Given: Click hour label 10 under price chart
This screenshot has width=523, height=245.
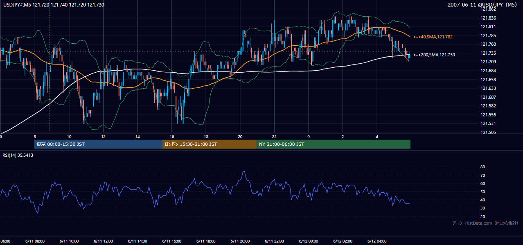Looking at the screenshot, I should [x=69, y=136].
